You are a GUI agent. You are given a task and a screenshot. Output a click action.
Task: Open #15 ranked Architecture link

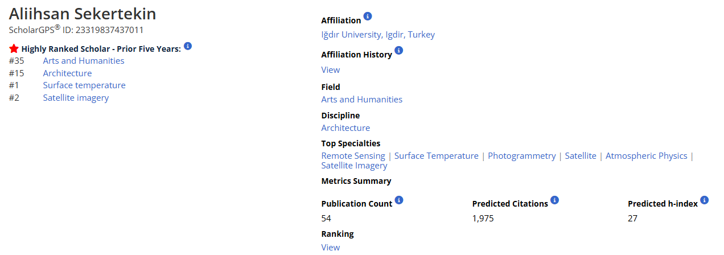(x=67, y=73)
